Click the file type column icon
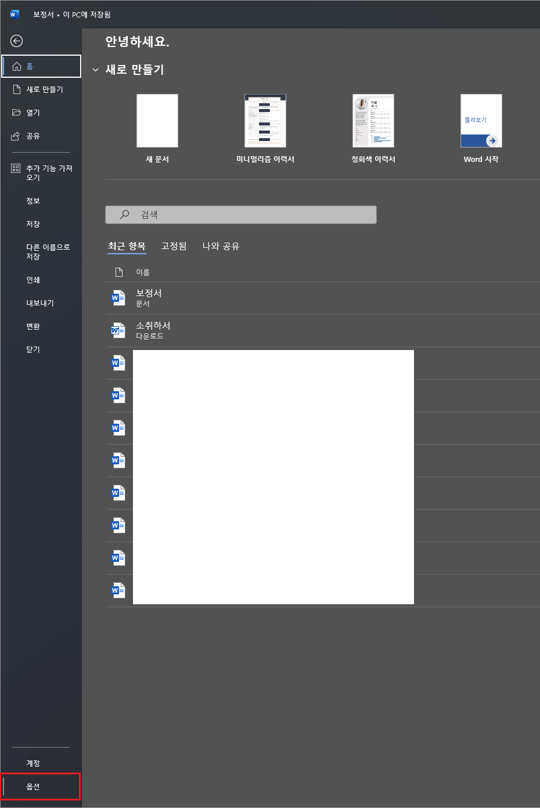Image resolution: width=540 pixels, height=808 pixels. (119, 272)
